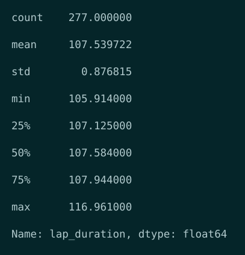Select the std value 0.876815
The width and height of the screenshot is (245, 255).
tap(107, 72)
